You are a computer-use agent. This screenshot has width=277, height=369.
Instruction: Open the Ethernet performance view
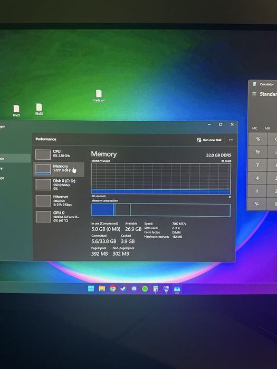(x=59, y=200)
